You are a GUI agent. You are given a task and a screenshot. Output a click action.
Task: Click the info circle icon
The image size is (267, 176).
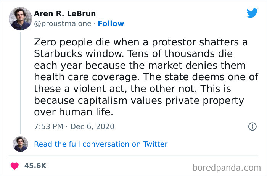(252, 126)
